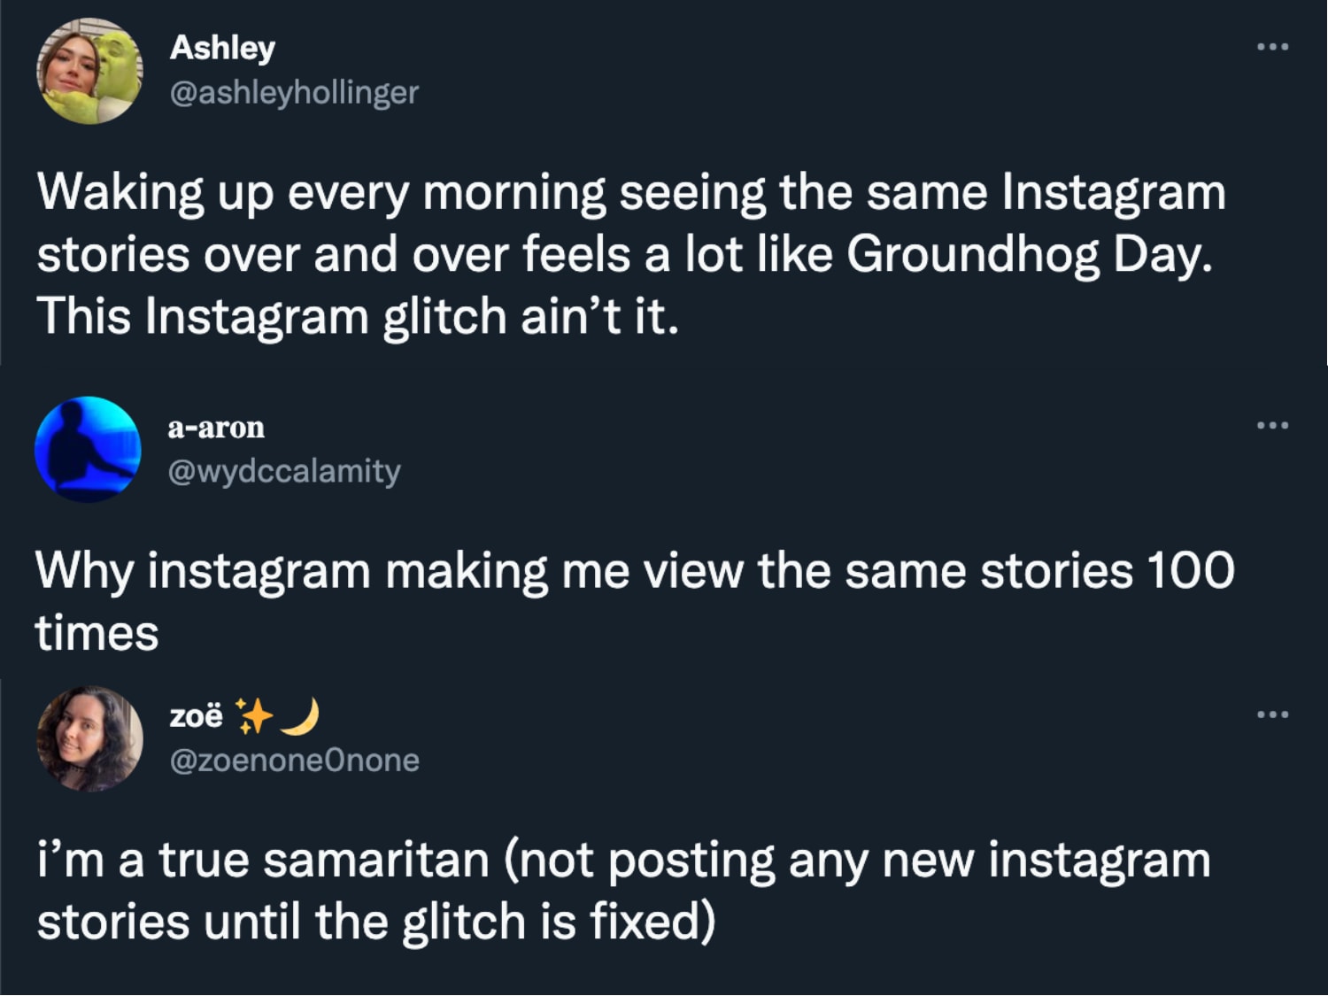Open the @ashleyhollinger handle
The width and height of the screenshot is (1328, 996).
pos(294,92)
